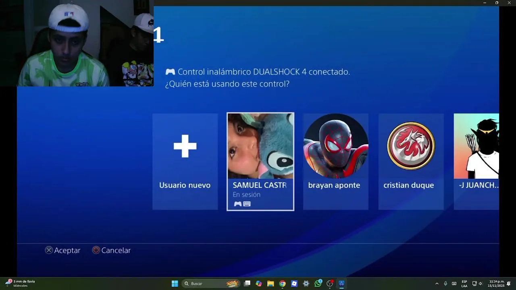Open the volume speaker tray icon

(x=481, y=284)
